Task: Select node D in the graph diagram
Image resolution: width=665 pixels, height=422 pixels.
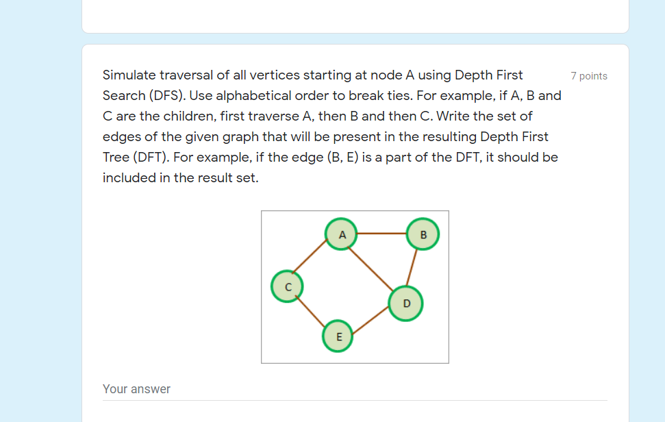Action: click(407, 303)
